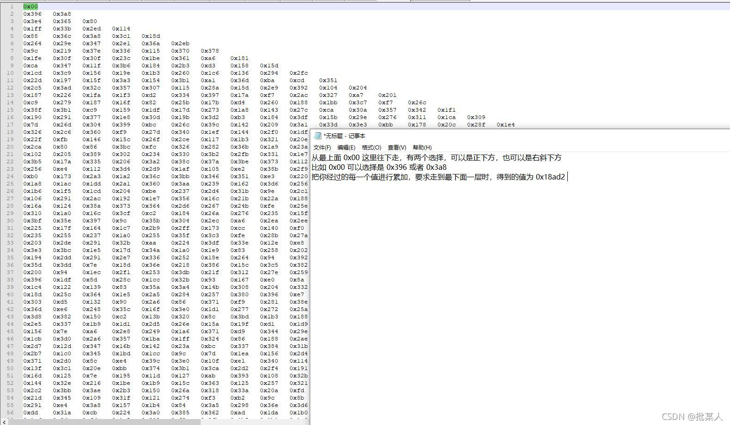This screenshot has height=425, width=730.
Task: Click value 0x15d on line 9
Action: tap(269, 66)
